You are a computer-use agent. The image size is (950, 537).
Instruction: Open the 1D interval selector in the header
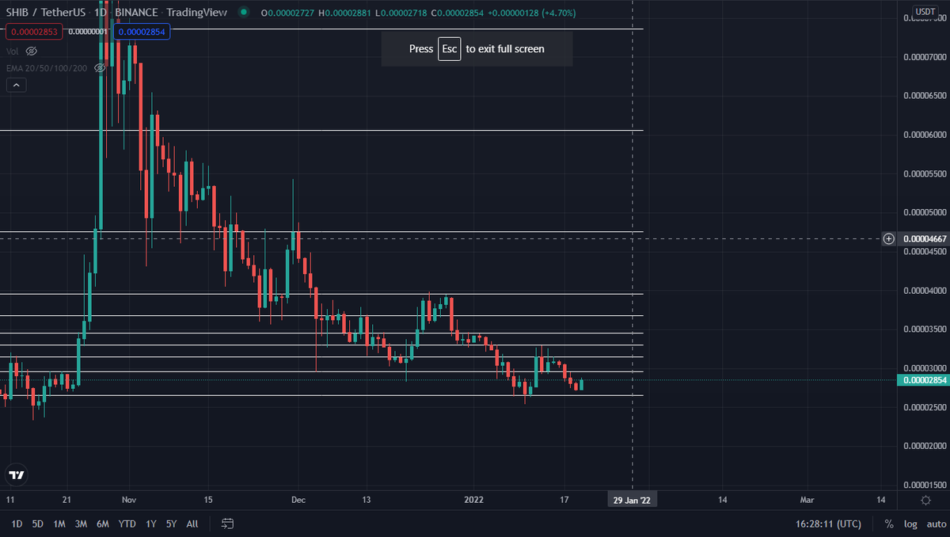[x=101, y=13]
